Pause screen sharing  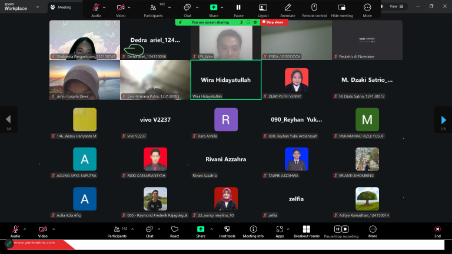[x=238, y=8]
